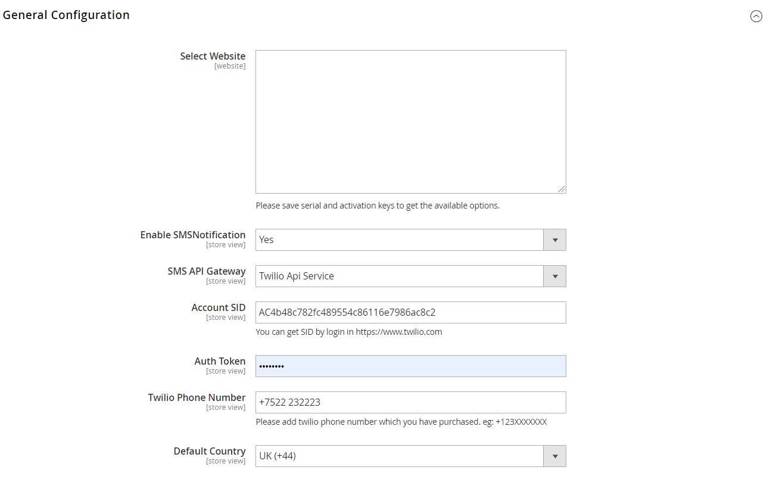Click the Enable SMSNotification label
770x479 pixels.
(x=193, y=235)
